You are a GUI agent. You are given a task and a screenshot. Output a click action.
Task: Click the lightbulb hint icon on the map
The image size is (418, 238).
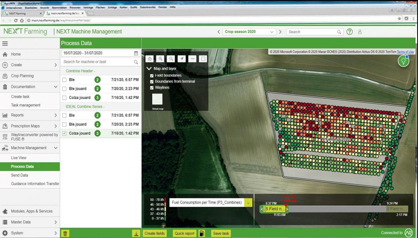[403, 61]
